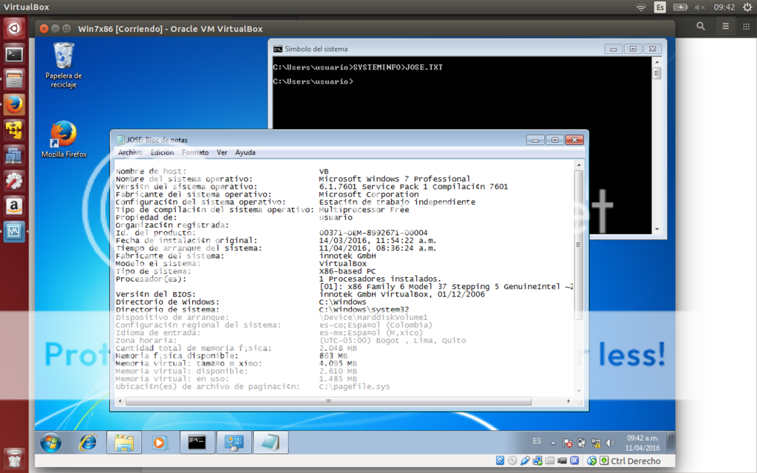This screenshot has width=757, height=473.
Task: Click the 'Microsoft Windows 7 Professional' text in Notepad
Action: 395,179
